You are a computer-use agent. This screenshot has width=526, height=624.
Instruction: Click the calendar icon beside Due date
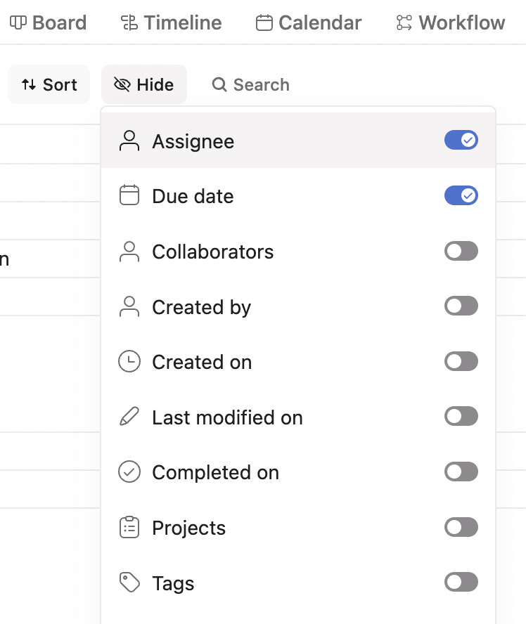[129, 195]
